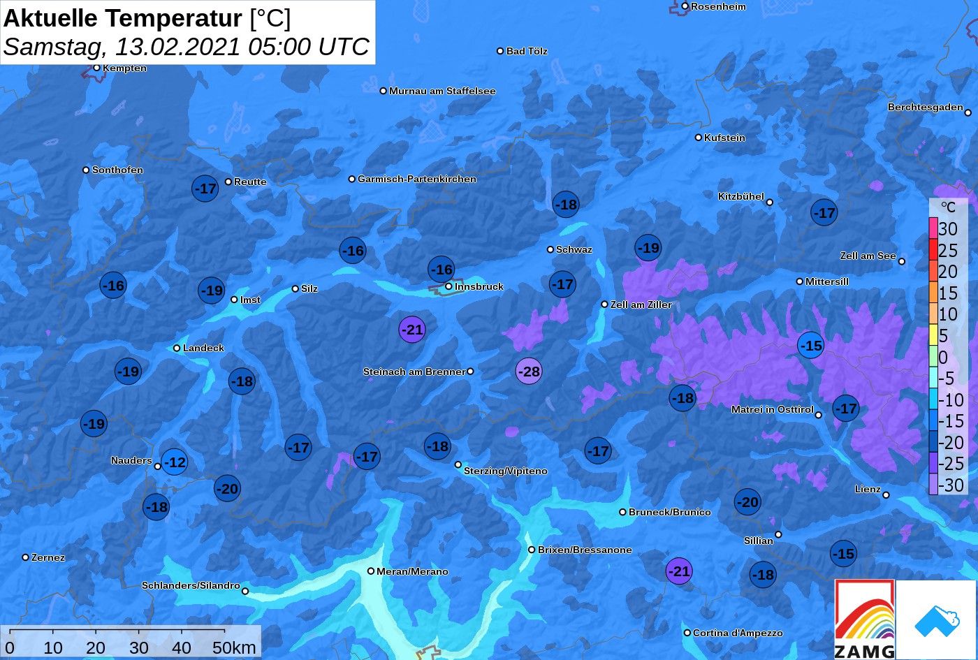Screen dimensions: 978x660
Task: Select the -28 station marker near Steinach
Action: point(529,371)
